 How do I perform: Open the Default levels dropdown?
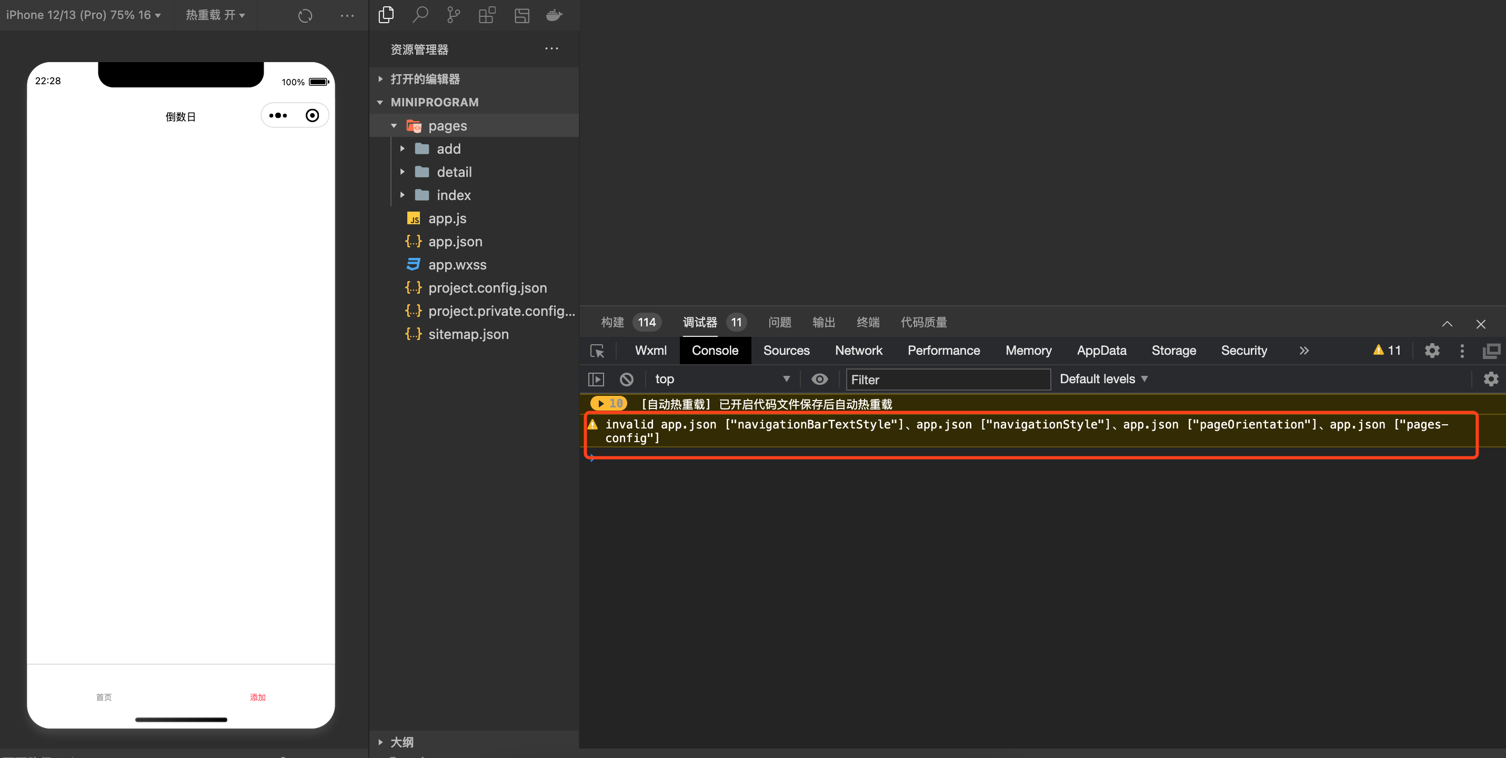tap(1103, 379)
